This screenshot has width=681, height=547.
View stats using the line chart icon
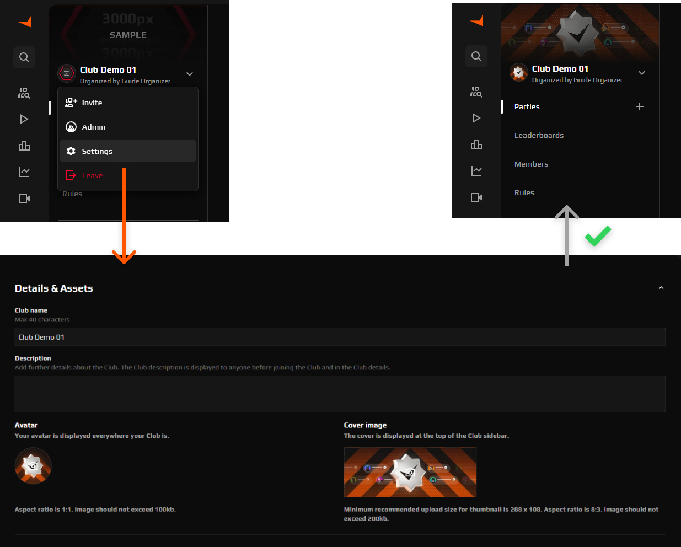24,171
